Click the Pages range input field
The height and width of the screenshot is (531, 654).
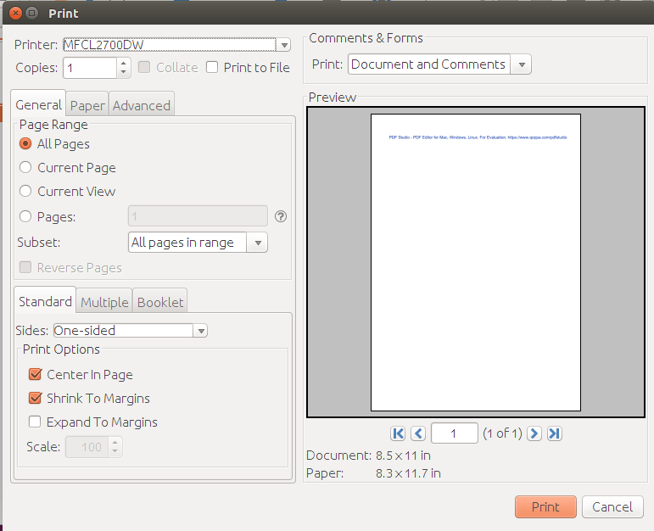point(198,216)
